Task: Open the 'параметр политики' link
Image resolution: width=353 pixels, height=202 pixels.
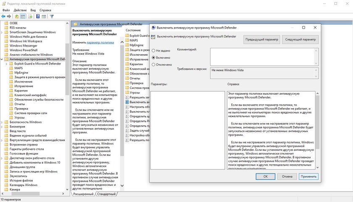Action: 100,42
